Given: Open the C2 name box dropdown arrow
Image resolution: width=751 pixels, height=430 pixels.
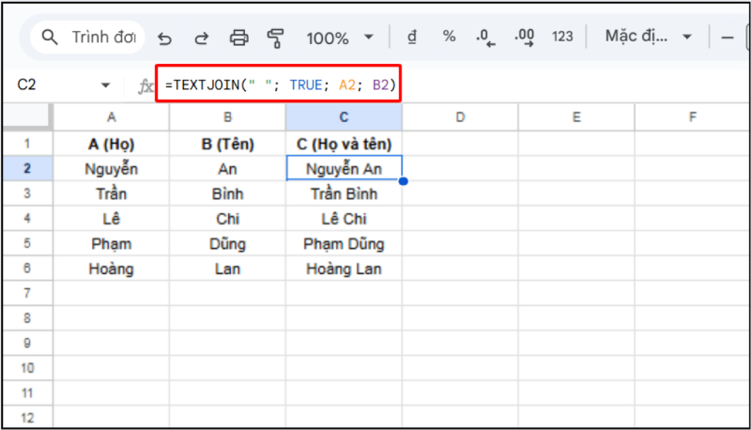Looking at the screenshot, I should 105,85.
